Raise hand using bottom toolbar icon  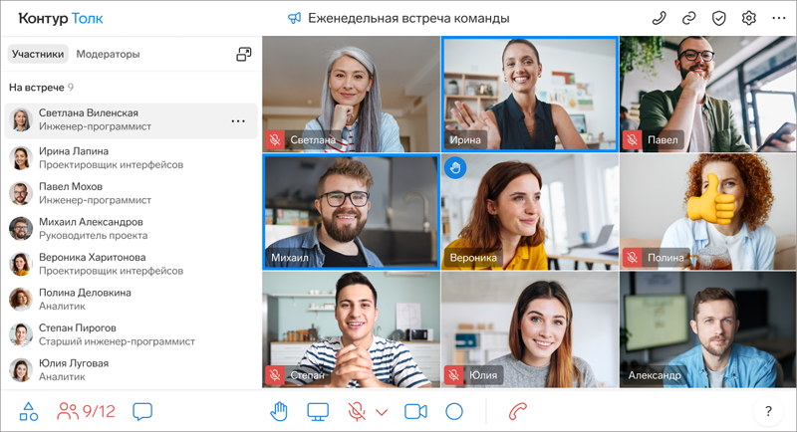[281, 411]
